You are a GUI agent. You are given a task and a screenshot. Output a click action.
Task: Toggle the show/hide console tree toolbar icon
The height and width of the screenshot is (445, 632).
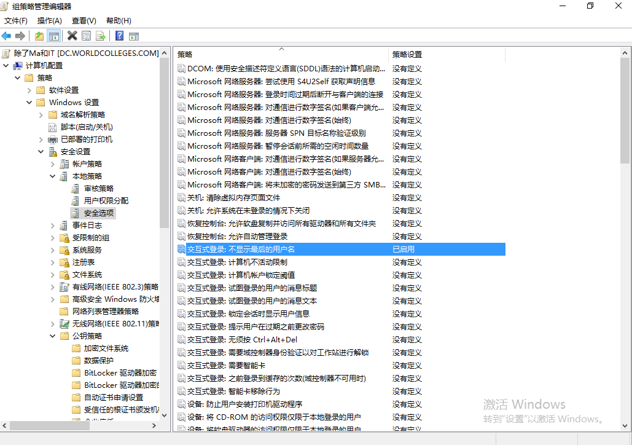(53, 36)
